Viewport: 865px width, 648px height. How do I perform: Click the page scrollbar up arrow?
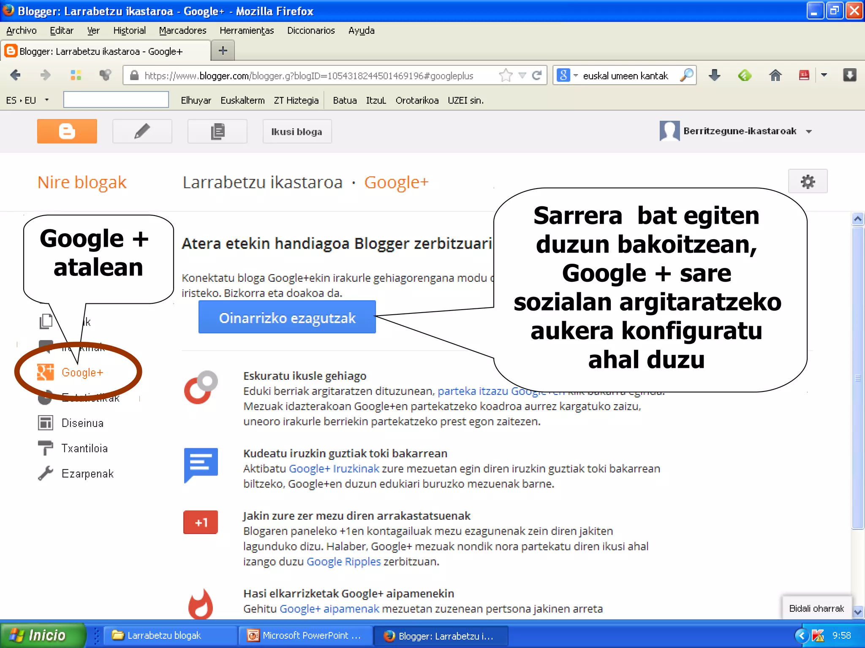(x=857, y=219)
